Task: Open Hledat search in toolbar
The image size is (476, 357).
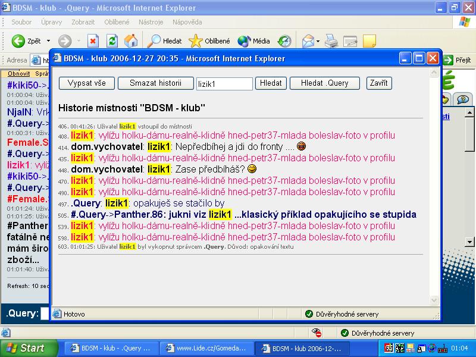Action: click(x=164, y=41)
